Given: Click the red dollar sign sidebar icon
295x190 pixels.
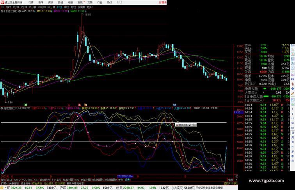Looking at the screenshot, I should point(293,84).
